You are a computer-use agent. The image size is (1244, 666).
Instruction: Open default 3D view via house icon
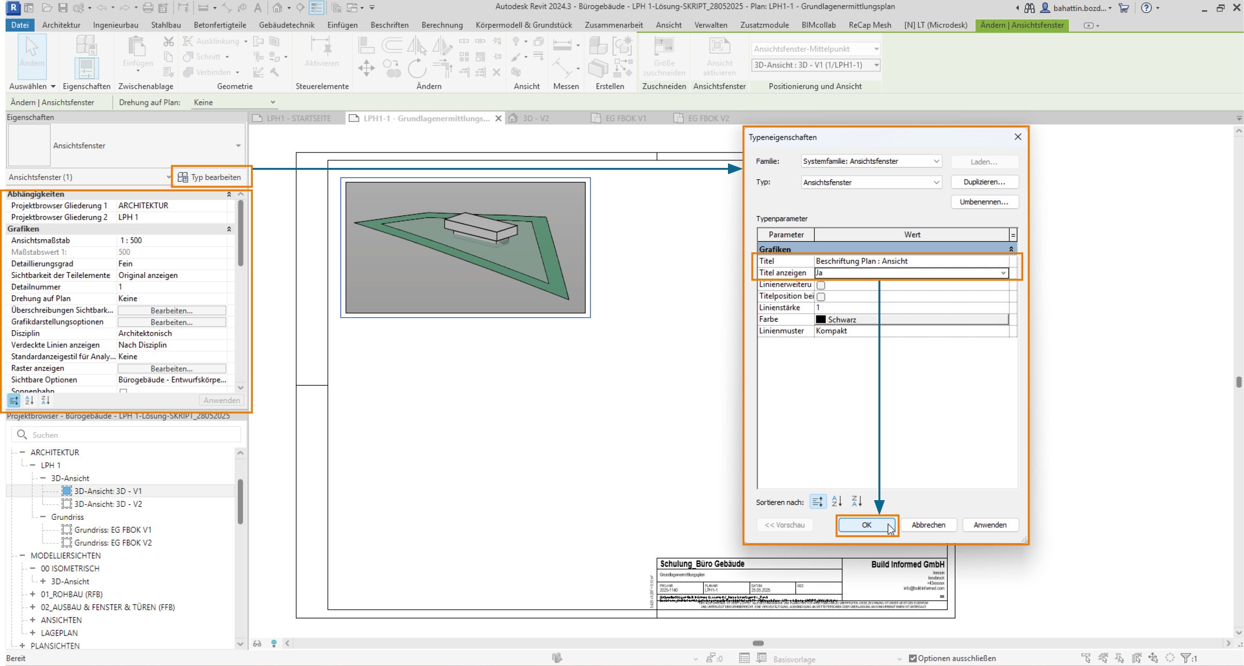pyautogui.click(x=277, y=8)
